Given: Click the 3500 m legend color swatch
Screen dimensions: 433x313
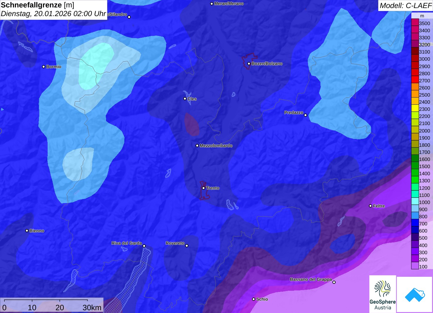Looking at the screenshot, I should coord(415,23).
